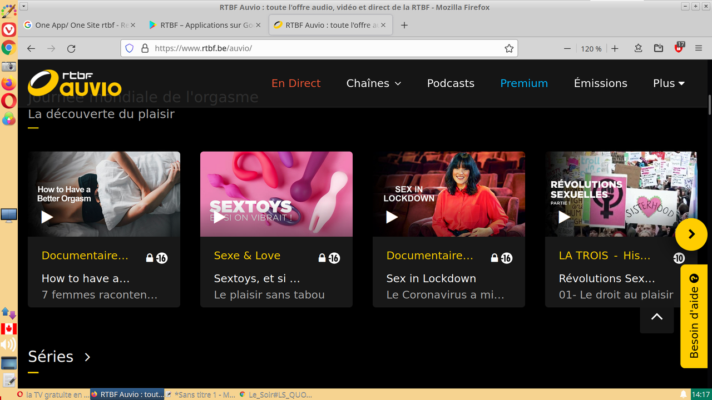Switch to Le_Soir taskbar window
Image resolution: width=712 pixels, height=400 pixels.
(x=275, y=394)
